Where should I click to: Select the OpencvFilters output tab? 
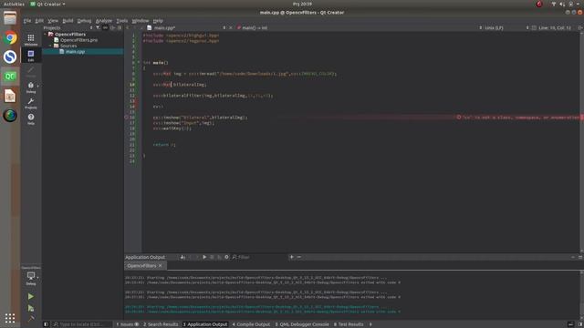pos(145,266)
